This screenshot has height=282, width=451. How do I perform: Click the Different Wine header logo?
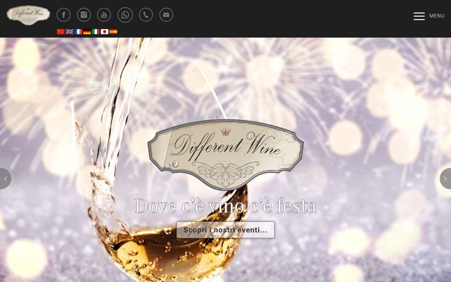click(28, 15)
